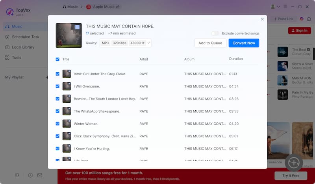This screenshot has width=315, height=184.
Task: Click the Click Clack Symphony title text
Action: tap(105, 136)
